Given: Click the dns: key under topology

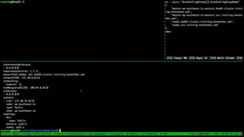Looking at the screenshot, I should tap(9, 118).
